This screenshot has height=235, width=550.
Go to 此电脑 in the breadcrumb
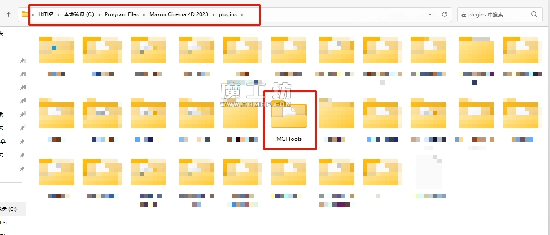click(x=46, y=14)
